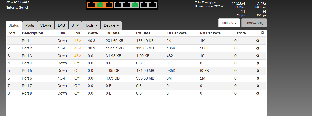Click the orange port 1 icon in switch diagram

click(92, 4)
